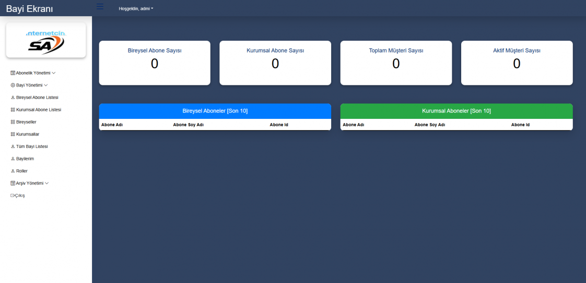Click the Aktif Müşteri Sayısı card
Viewport: 586px width, 283px height.
pyautogui.click(x=517, y=63)
